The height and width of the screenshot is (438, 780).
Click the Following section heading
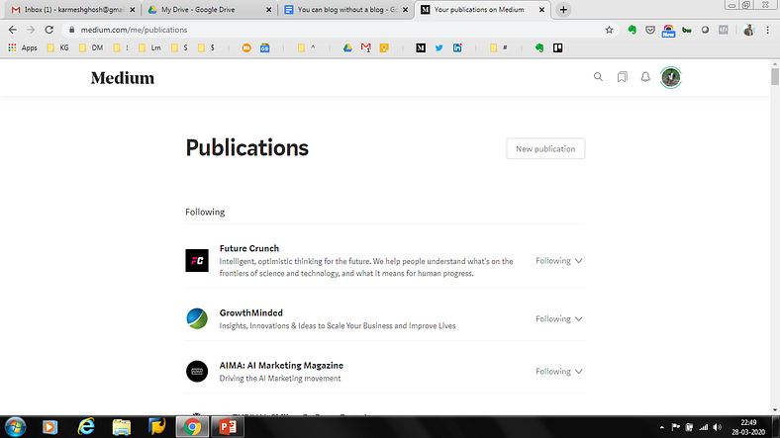tap(205, 212)
